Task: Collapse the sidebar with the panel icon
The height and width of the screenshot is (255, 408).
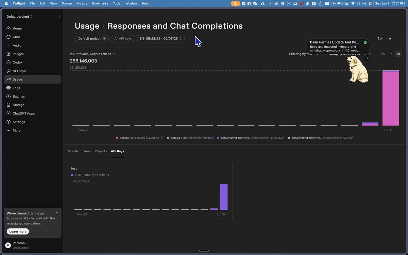Action: [x=57, y=16]
